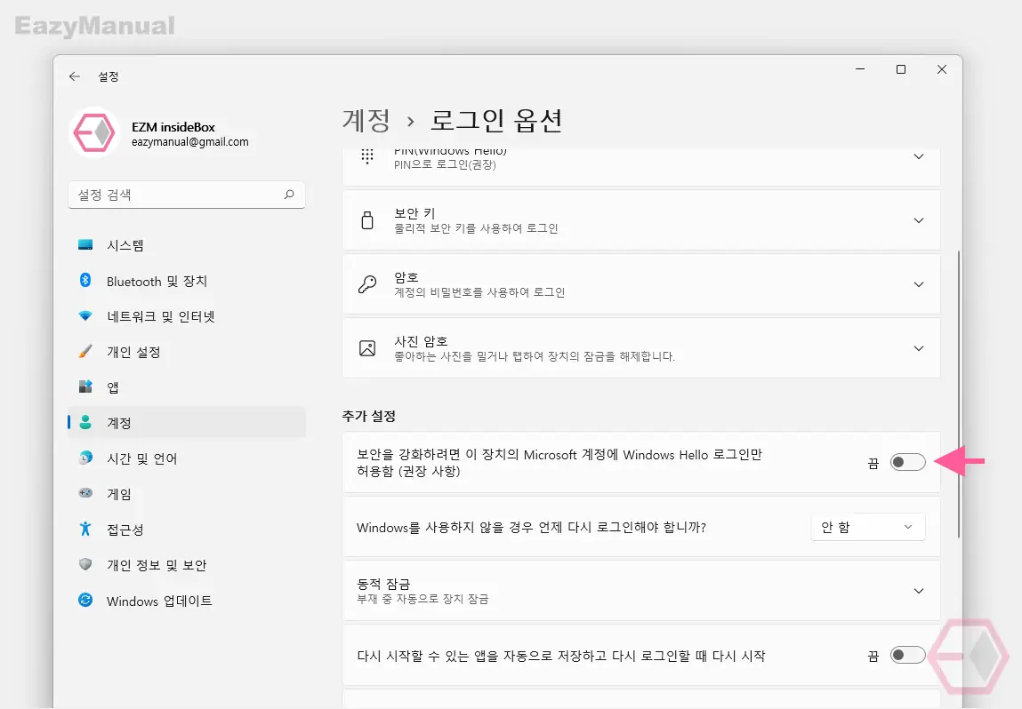The width and height of the screenshot is (1022, 709).
Task: Expand the 암호 section chevron
Action: (x=918, y=283)
